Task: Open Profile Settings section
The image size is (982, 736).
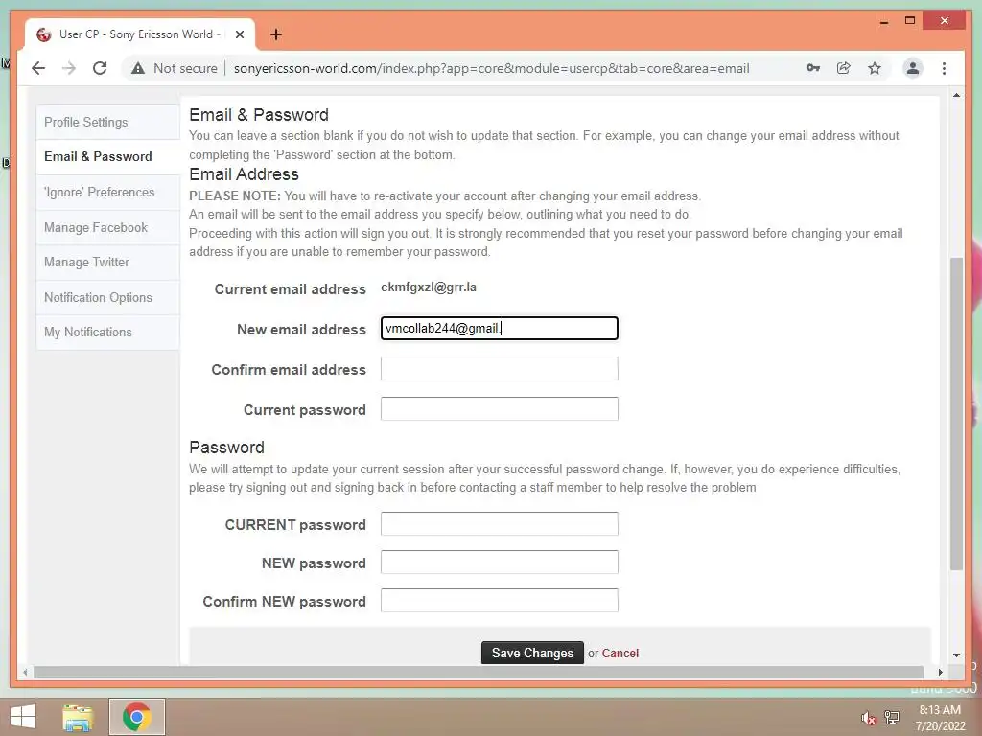Action: [107, 122]
